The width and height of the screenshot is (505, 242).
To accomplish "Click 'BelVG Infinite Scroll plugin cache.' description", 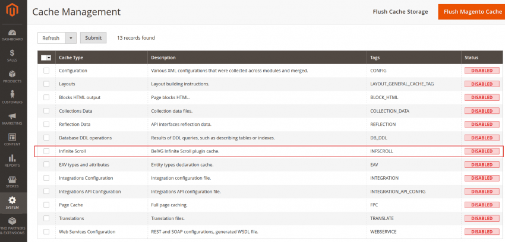I will pyautogui.click(x=185, y=151).
